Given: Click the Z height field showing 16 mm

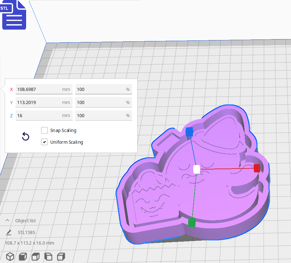Looking at the screenshot, I should pos(44,115).
